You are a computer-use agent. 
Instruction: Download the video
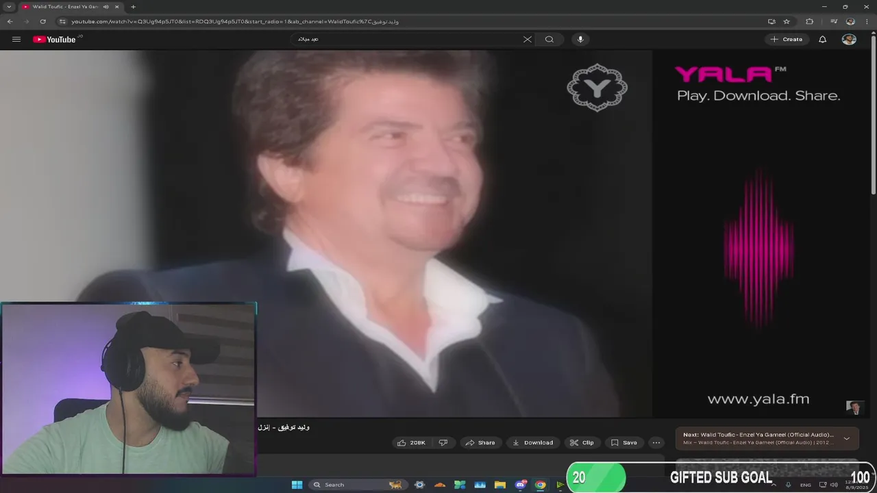pos(533,442)
